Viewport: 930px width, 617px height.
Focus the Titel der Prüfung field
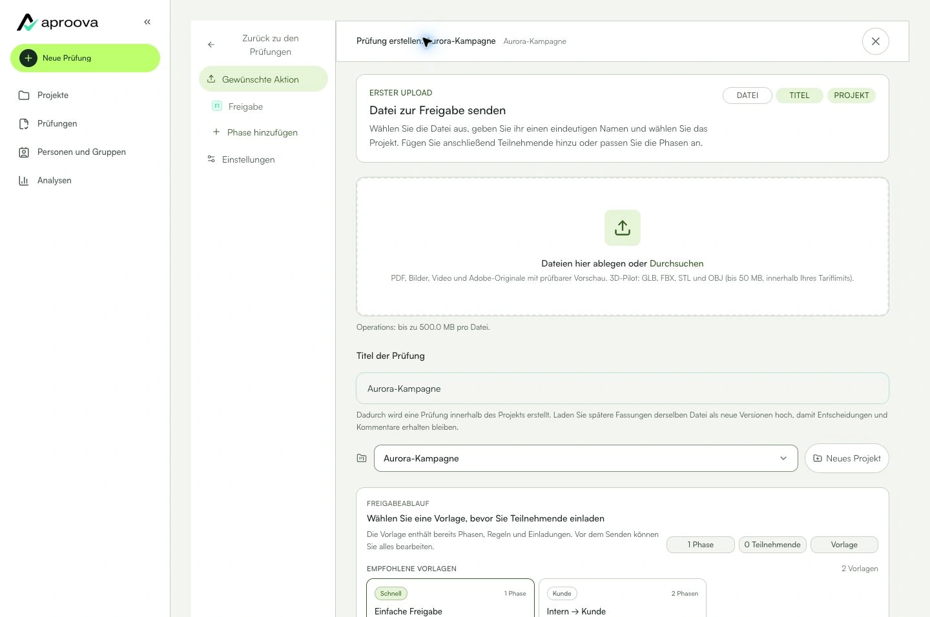(623, 389)
